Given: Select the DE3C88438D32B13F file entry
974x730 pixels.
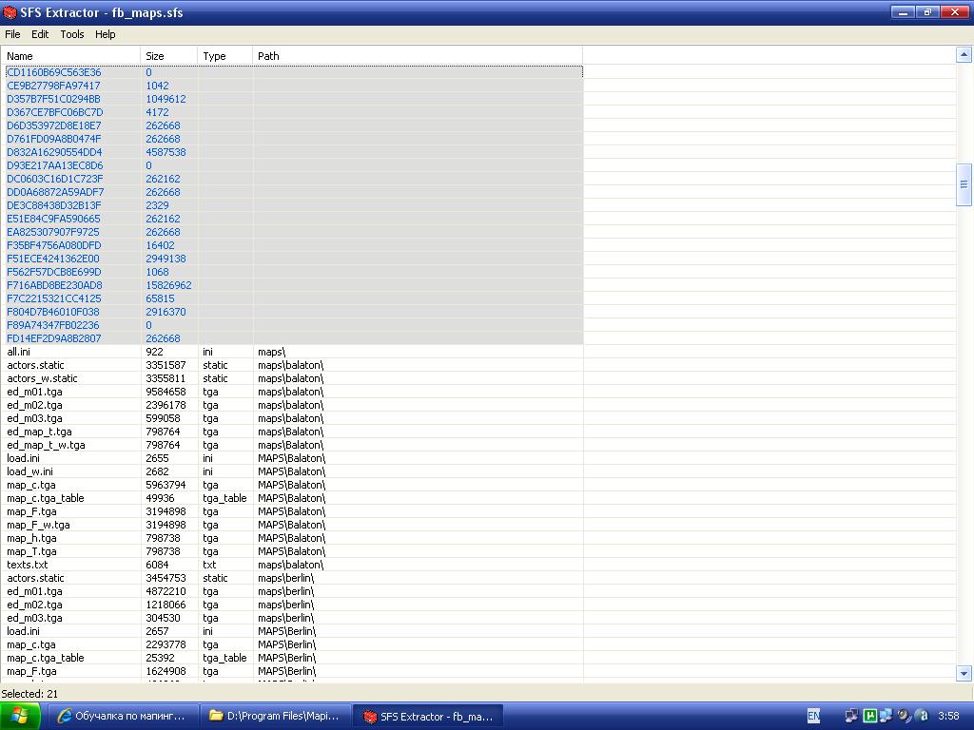Looking at the screenshot, I should pyautogui.click(x=53, y=205).
